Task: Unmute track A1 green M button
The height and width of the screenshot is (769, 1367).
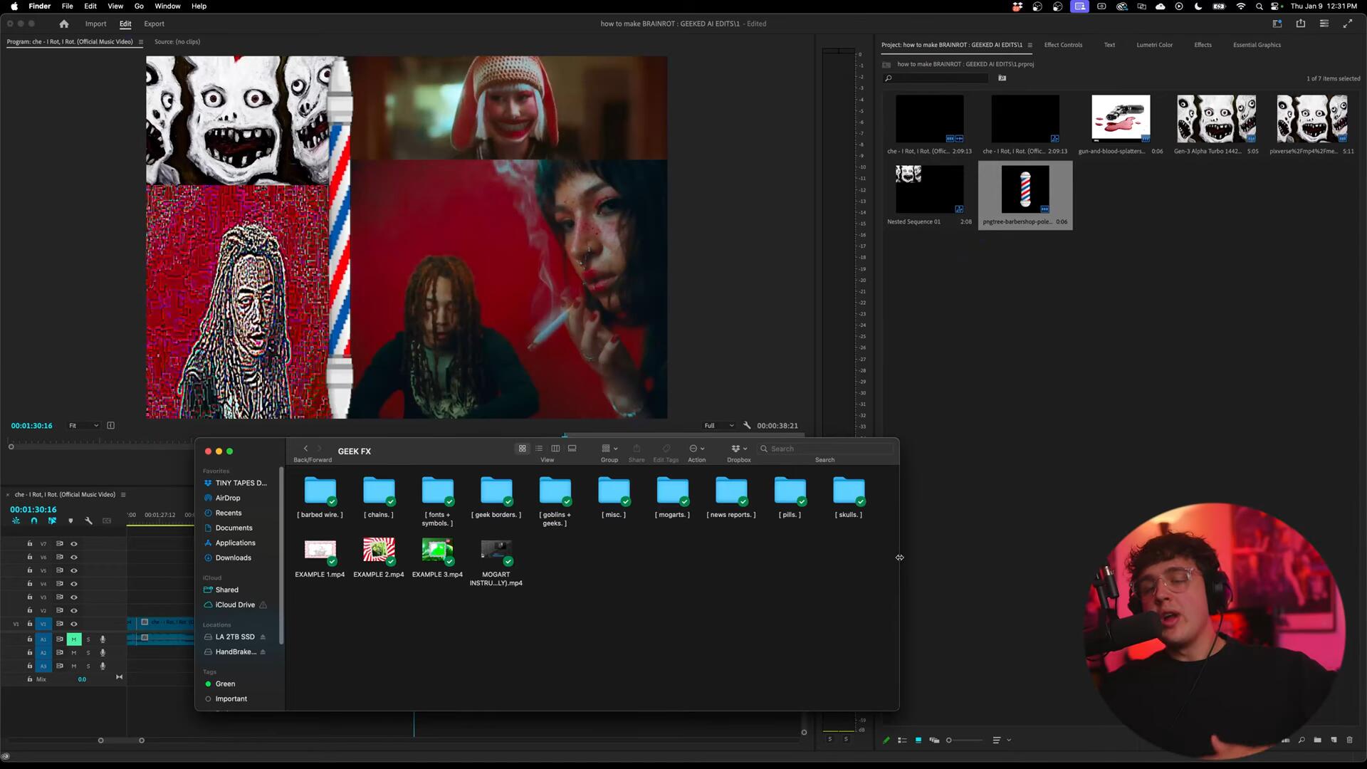Action: [x=73, y=639]
